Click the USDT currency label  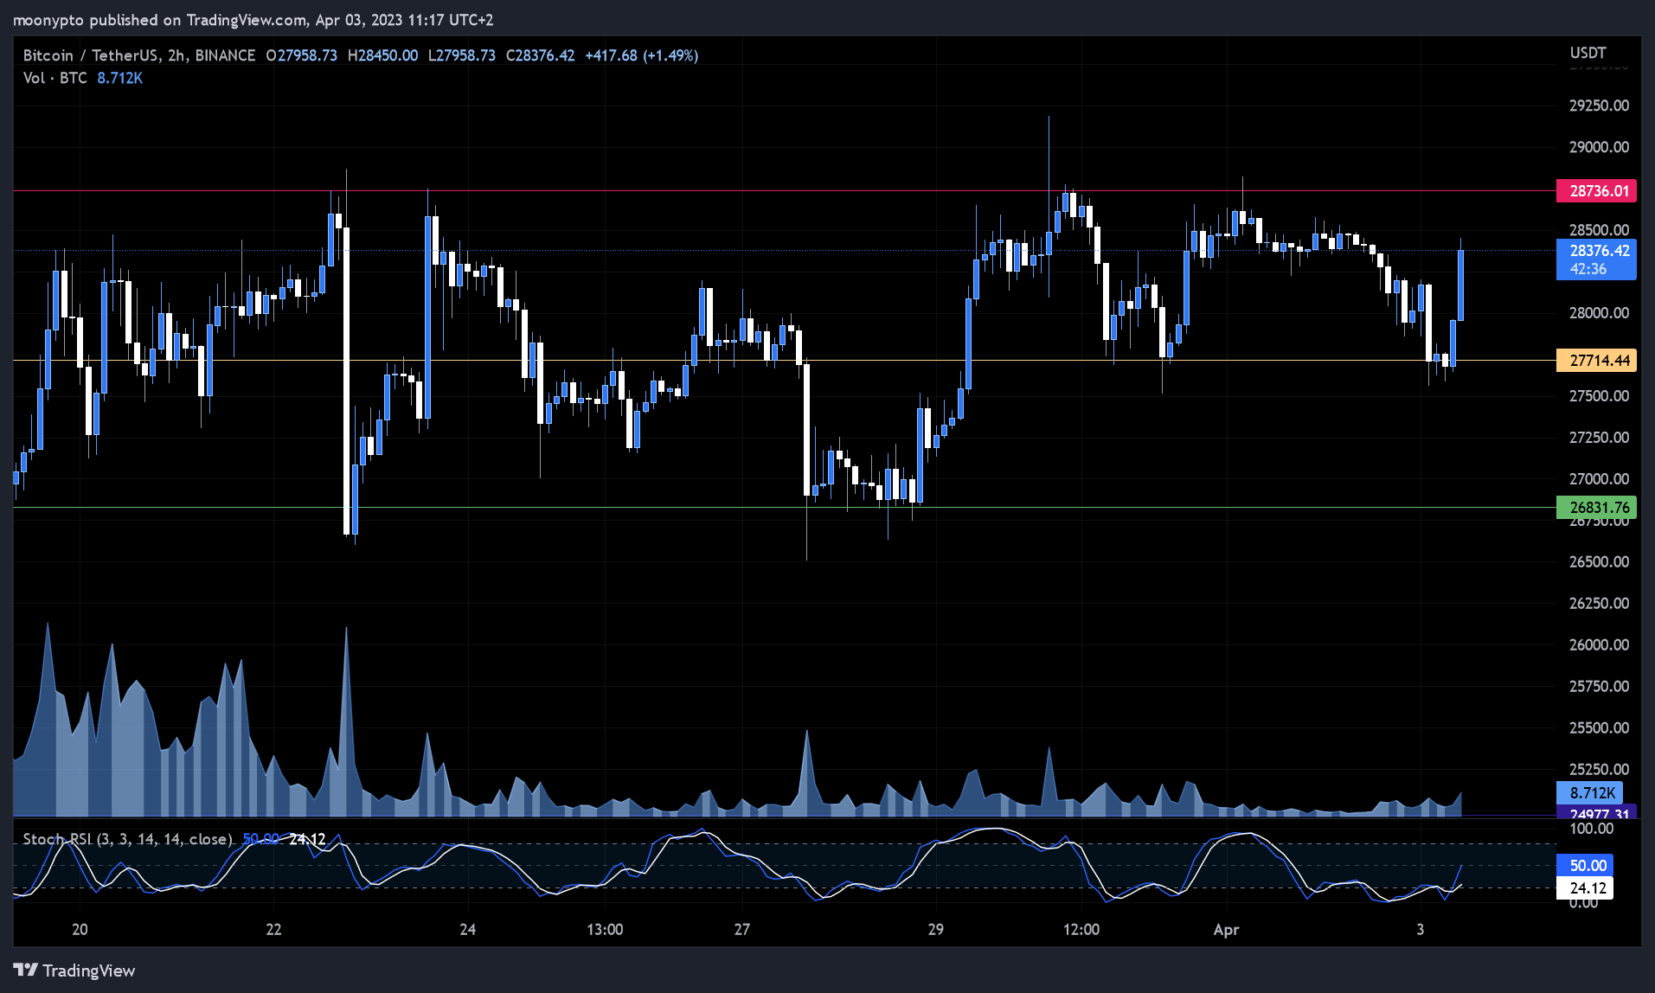tap(1588, 53)
